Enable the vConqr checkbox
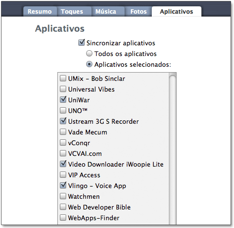Screen dimensions: 234x228 click(x=63, y=143)
